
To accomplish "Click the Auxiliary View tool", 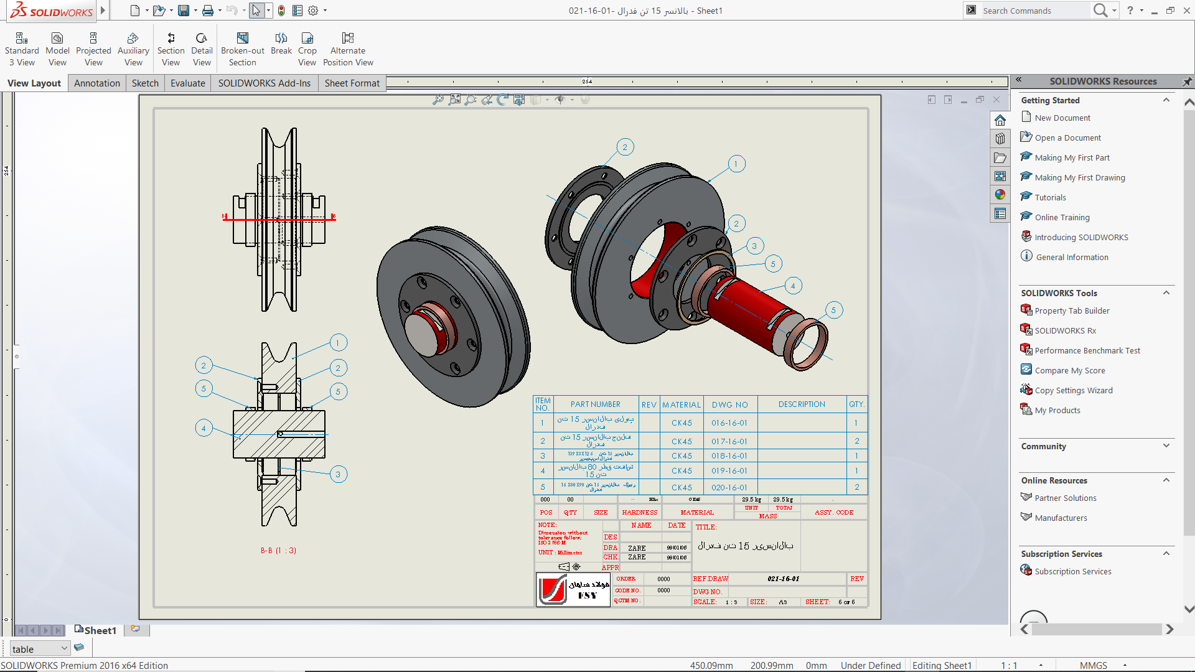I will coord(133,49).
